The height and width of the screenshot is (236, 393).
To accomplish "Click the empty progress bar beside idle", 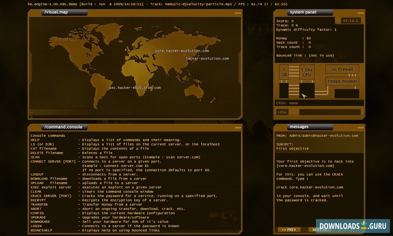I will coord(330,112).
